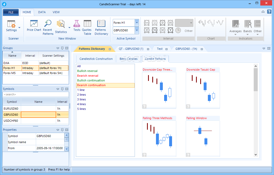The image size is (274, 175).
Task: Switch to GBPUSD60 - (1h) tab
Action: (x=186, y=49)
